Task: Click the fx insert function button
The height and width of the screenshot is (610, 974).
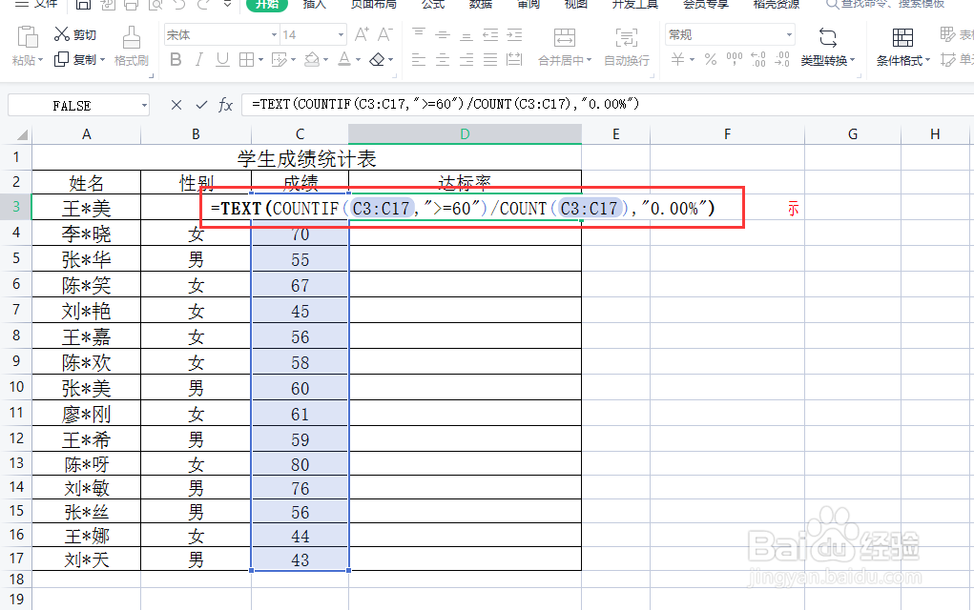Action: tap(225, 105)
